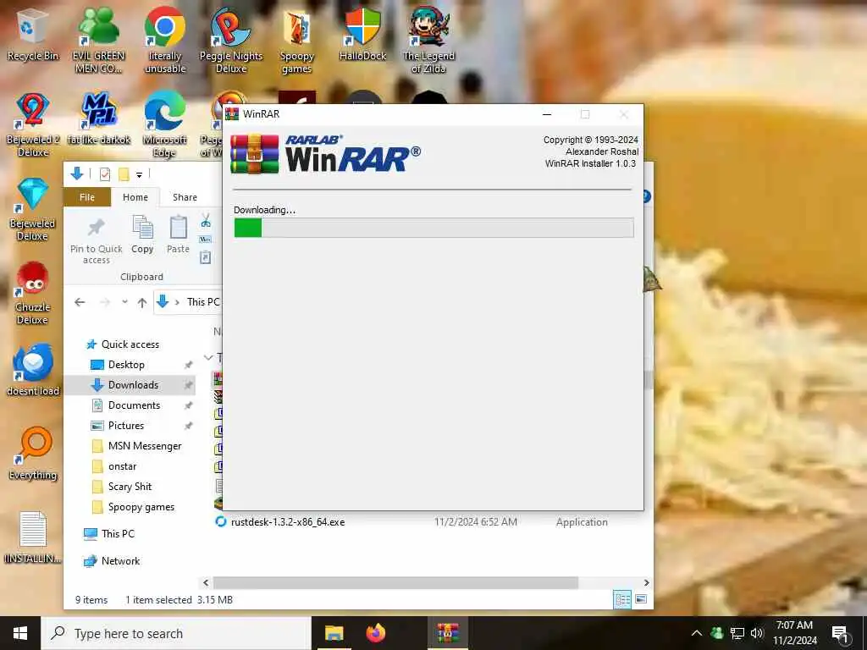Switch Explorer to details view icon
This screenshot has height=650, width=867.
pyautogui.click(x=622, y=600)
